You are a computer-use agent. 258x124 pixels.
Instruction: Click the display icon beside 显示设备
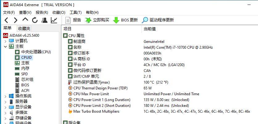[11, 107]
